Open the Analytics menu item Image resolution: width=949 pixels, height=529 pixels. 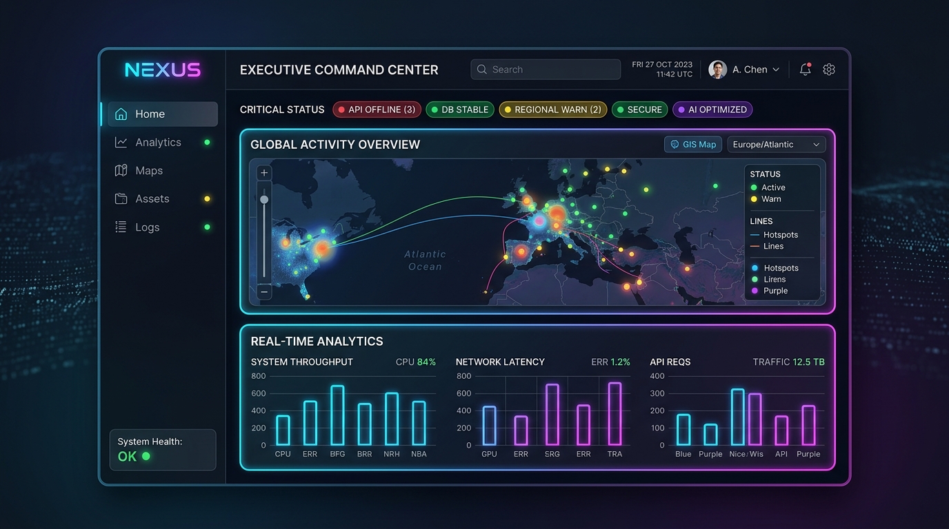click(x=163, y=143)
